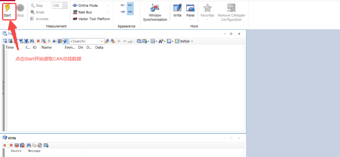Click the Message column header in Write window
The width and height of the screenshot is (340, 157).
[34, 151]
